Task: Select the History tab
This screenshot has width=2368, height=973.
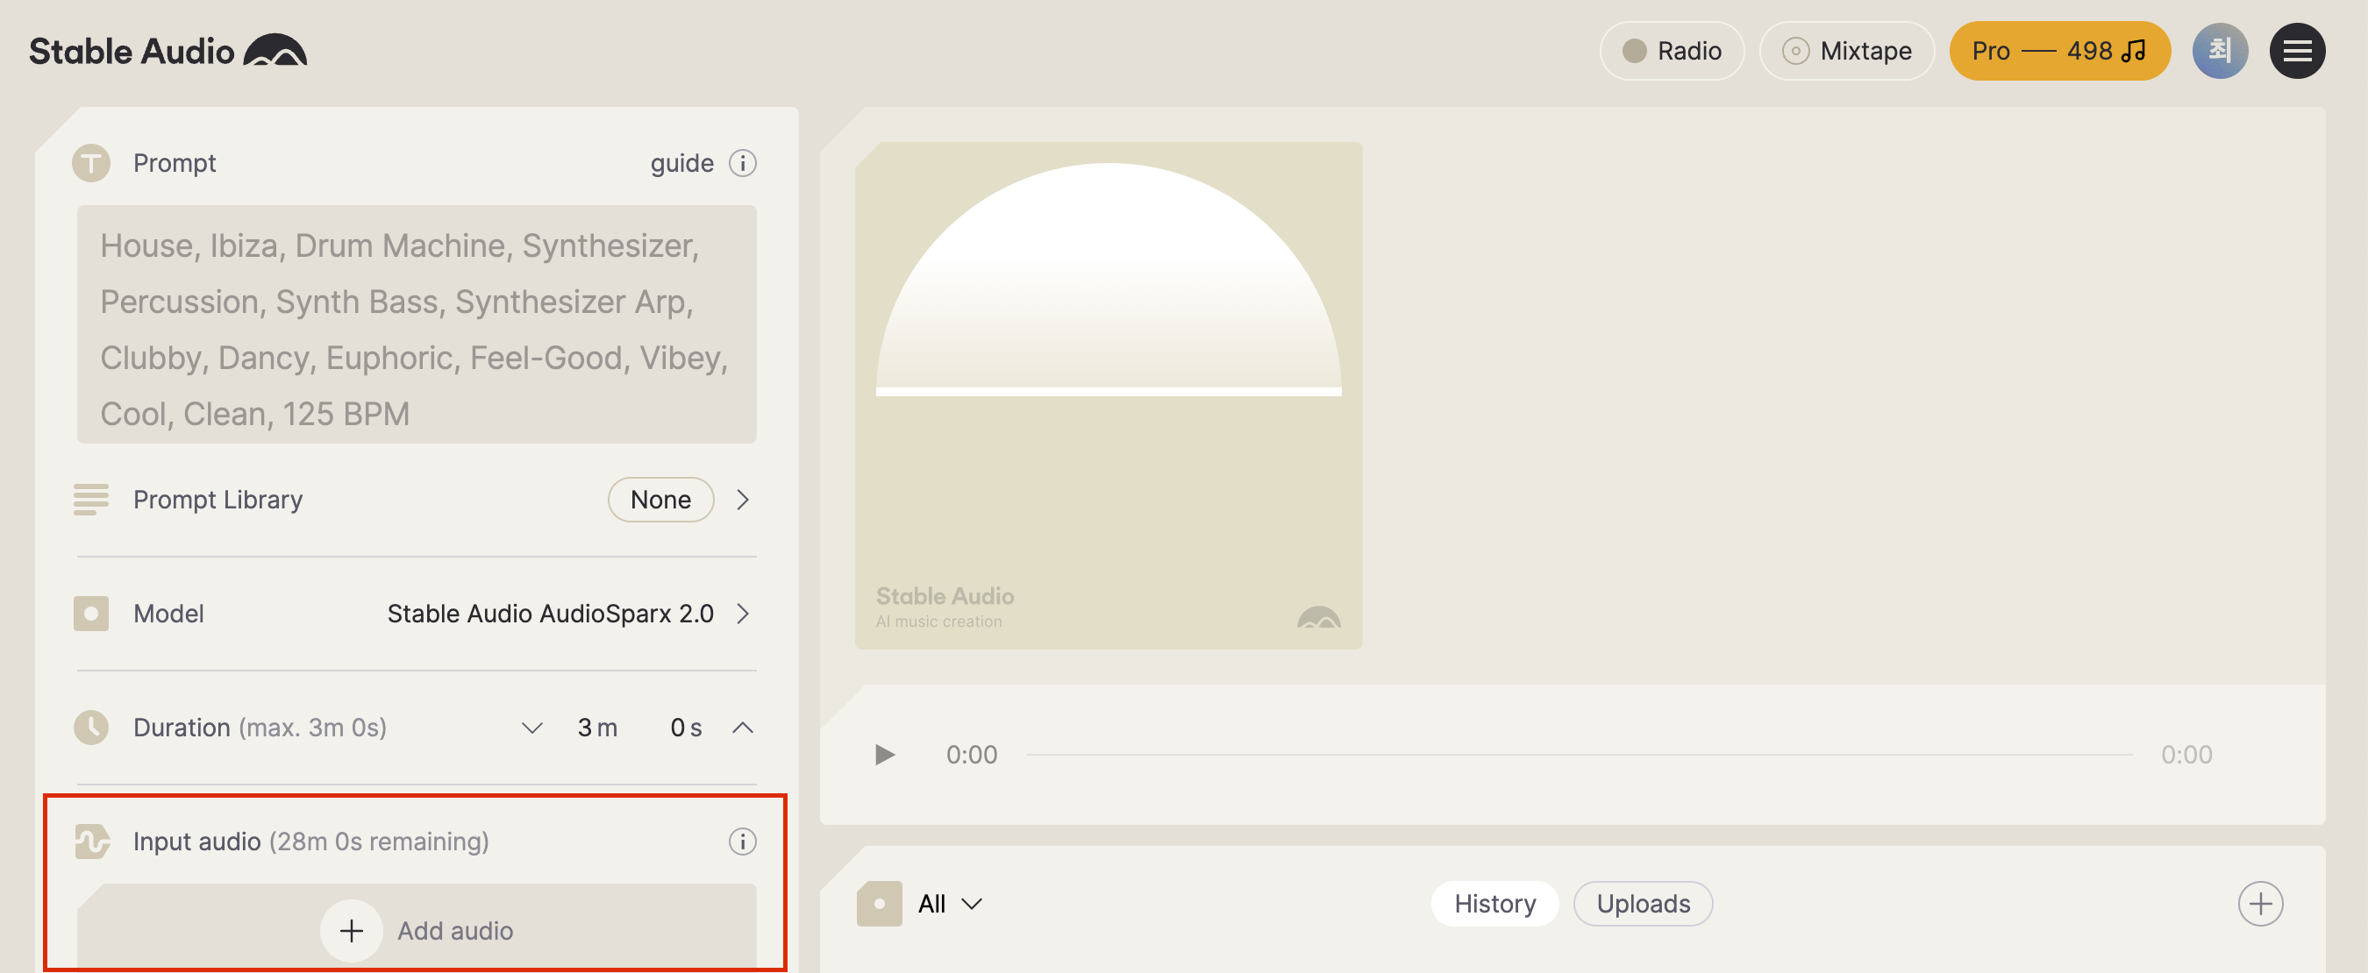Action: pyautogui.click(x=1495, y=900)
